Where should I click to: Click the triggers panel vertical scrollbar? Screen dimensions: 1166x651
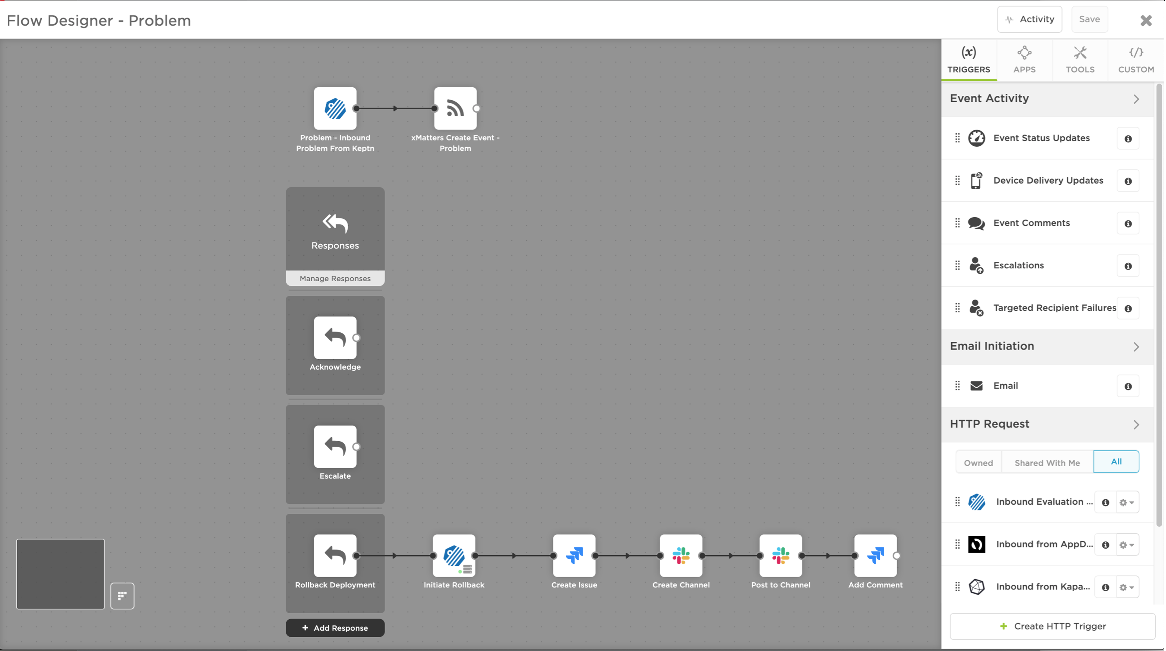coord(1159,305)
